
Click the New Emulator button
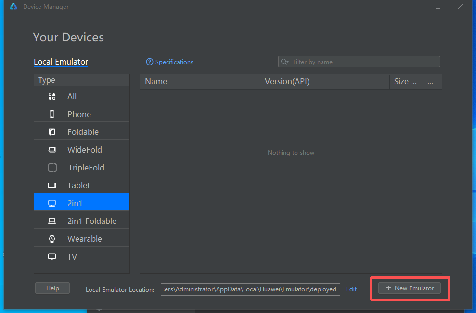410,288
